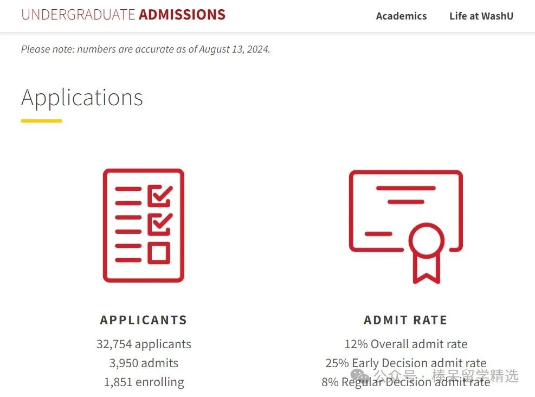Viewport: 535px width, 397px height.
Task: Select the 12% Overall admit rate text
Action: tap(405, 344)
